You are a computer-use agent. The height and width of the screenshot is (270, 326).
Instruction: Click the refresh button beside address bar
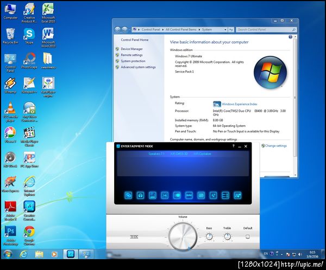231,30
